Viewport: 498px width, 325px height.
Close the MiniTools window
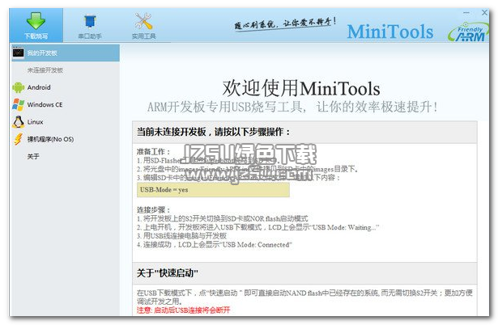point(484,13)
